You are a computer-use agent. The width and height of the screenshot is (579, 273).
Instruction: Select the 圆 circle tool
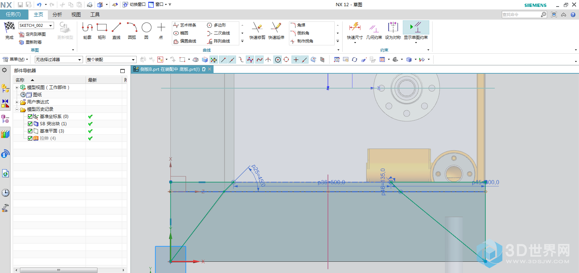[146, 30]
